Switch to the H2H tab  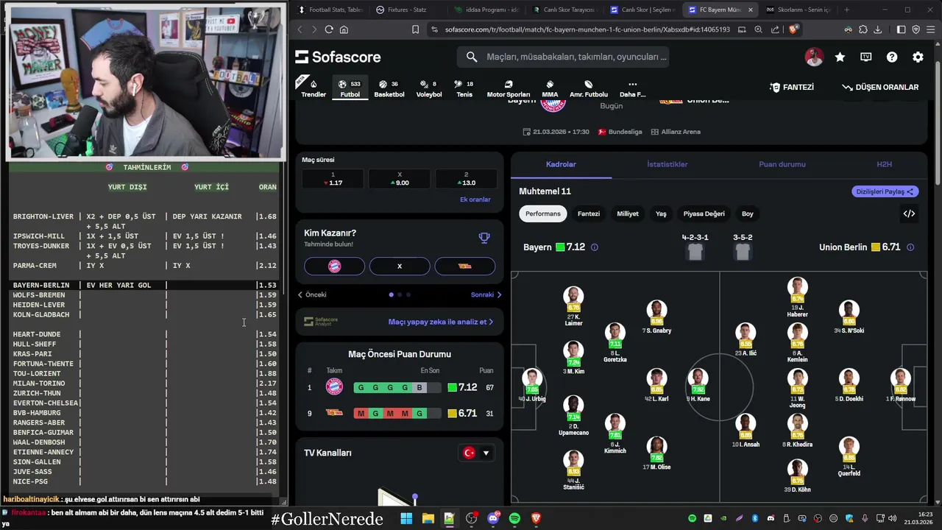coord(885,164)
